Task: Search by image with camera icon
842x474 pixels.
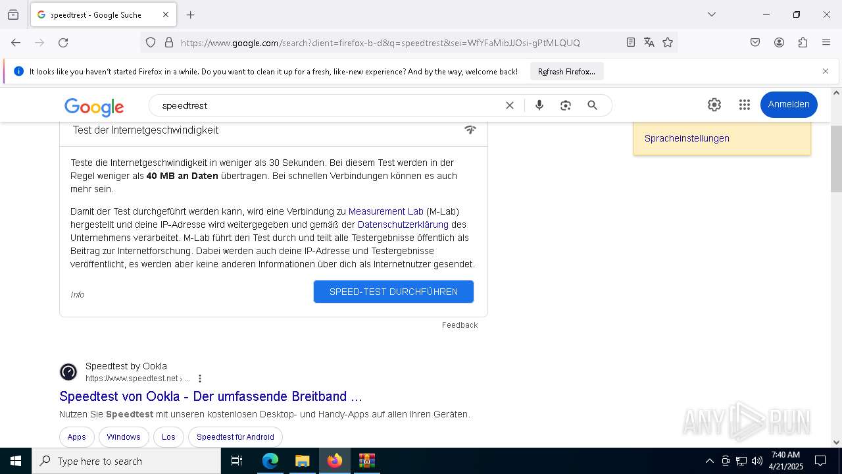Action: [566, 105]
